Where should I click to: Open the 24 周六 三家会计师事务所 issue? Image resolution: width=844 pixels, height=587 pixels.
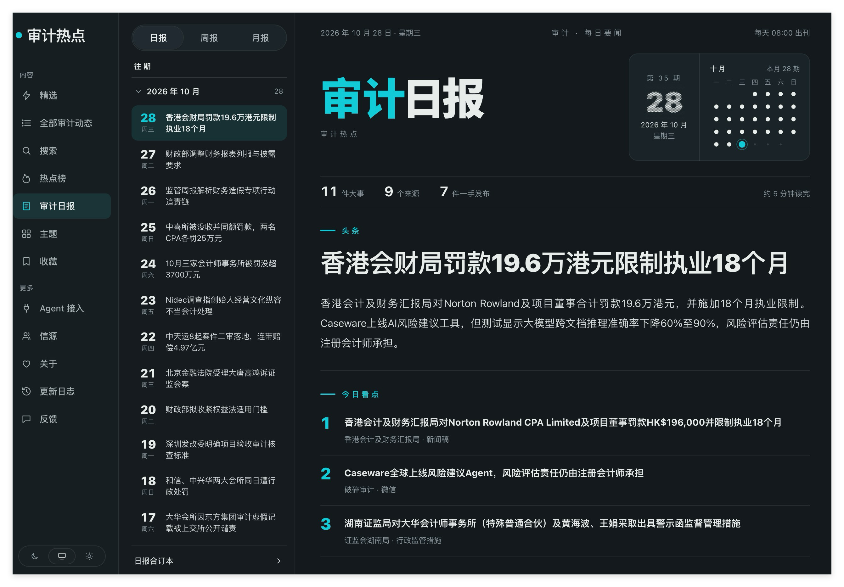209,269
